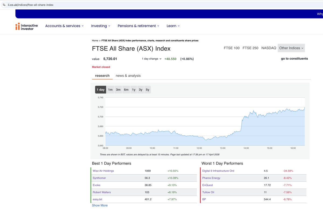Screen dimensions: 323x209
Task: Expand the Learn menu
Action: (x=173, y=26)
